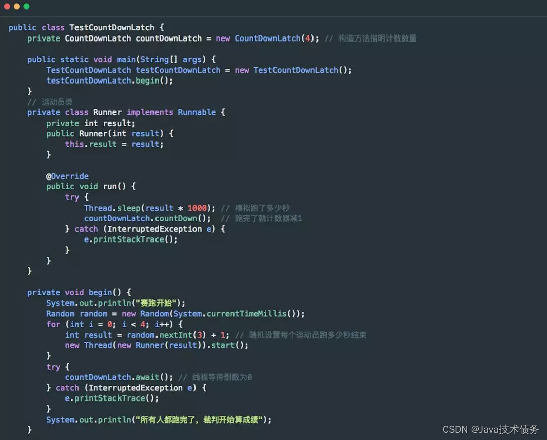Click the green maximize window dot
The image size is (547, 440).
point(26,6)
